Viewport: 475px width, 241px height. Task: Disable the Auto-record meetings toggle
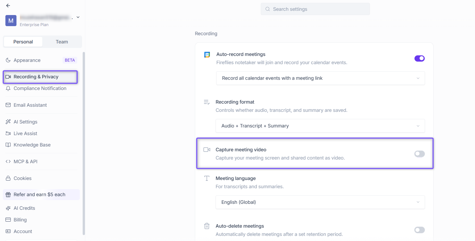tap(420, 58)
